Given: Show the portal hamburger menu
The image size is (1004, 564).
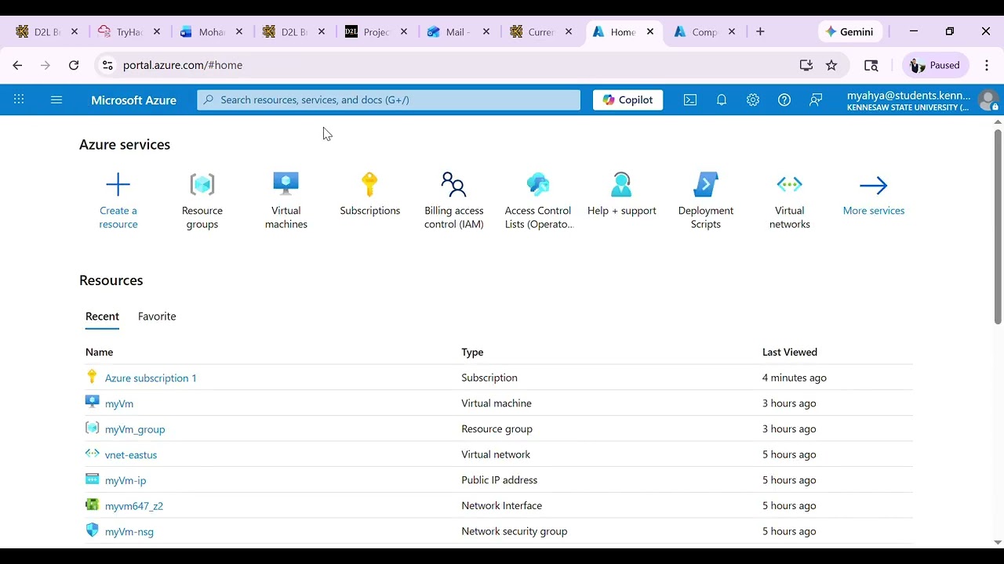Looking at the screenshot, I should [56, 99].
